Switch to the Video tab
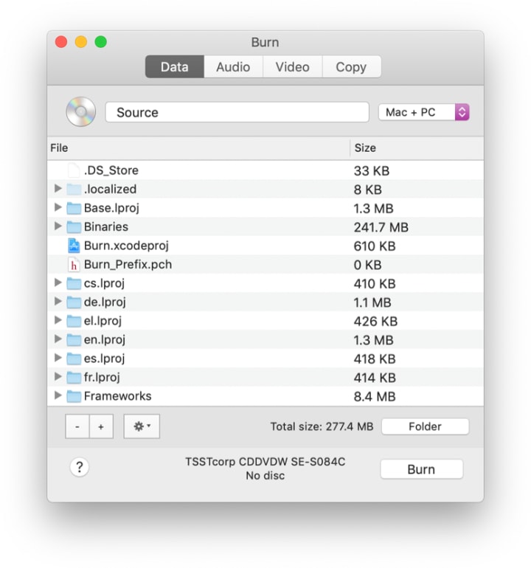This screenshot has height=568, width=531. coord(293,66)
